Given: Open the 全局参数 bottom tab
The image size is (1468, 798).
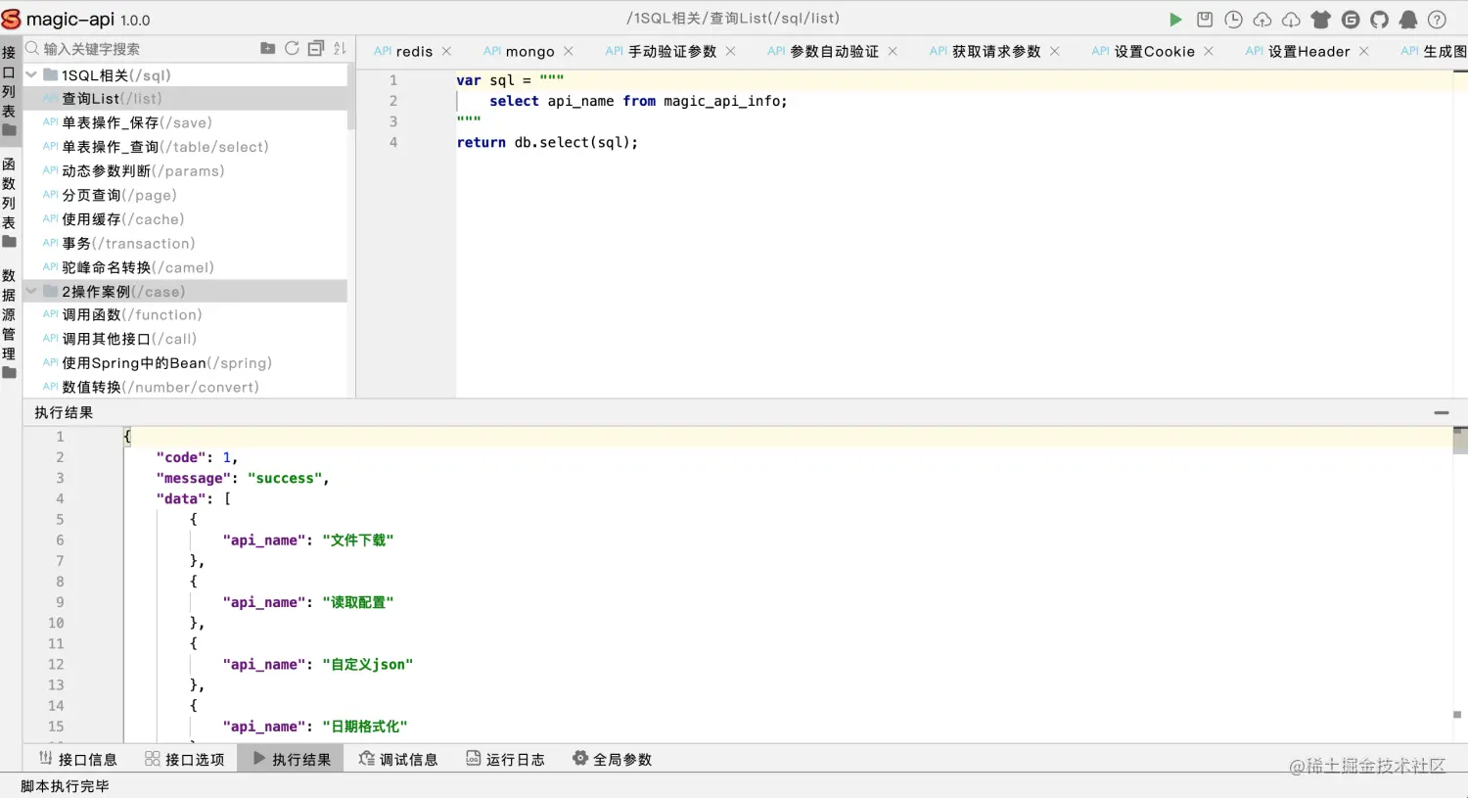Looking at the screenshot, I should [x=612, y=759].
